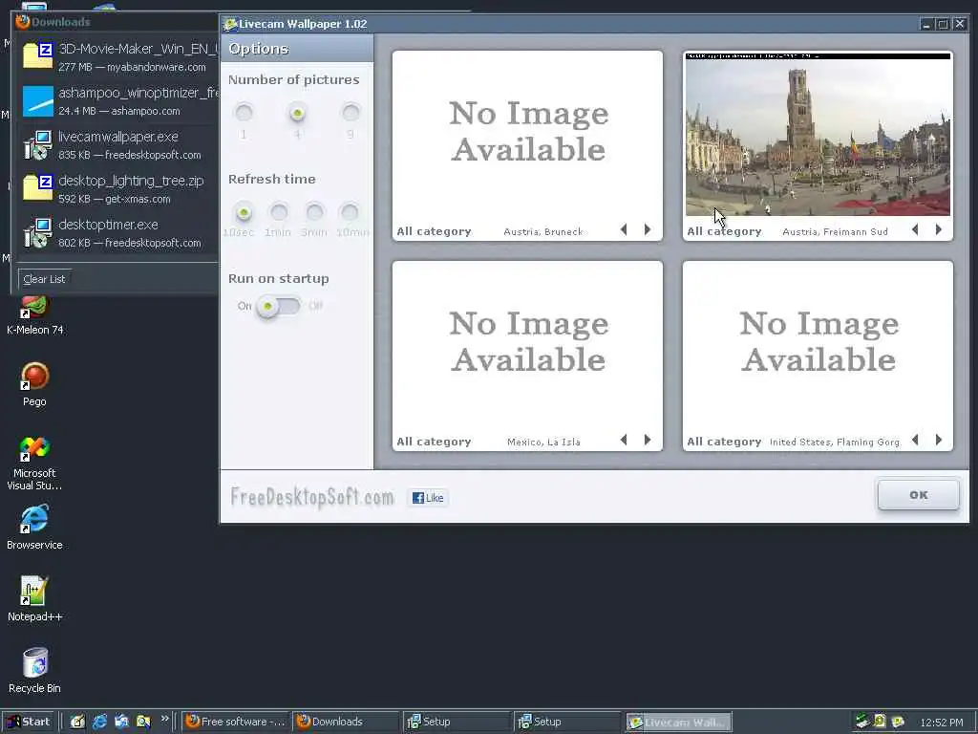
Task: Select 3D-Movie-Maker download entry icon
Action: 38,56
